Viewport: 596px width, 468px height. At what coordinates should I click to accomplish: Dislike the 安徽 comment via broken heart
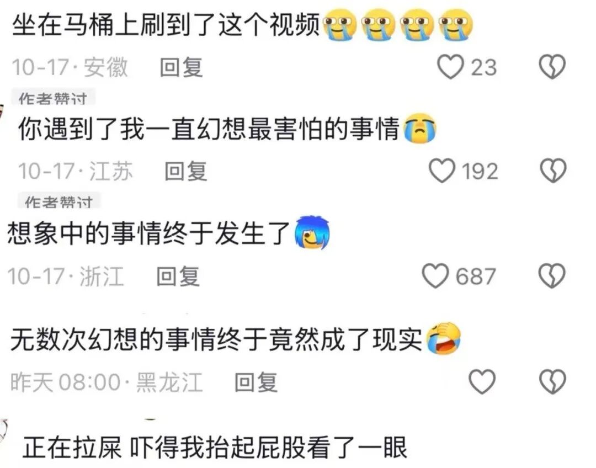552,67
